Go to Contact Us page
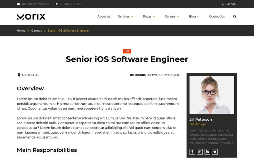The image size is (254, 158). pos(217,17)
